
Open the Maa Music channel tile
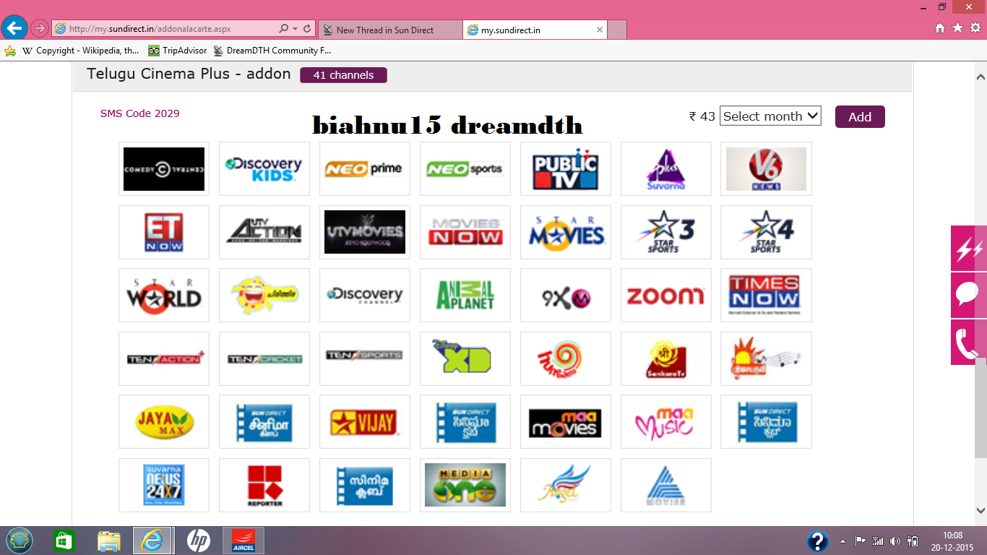tap(666, 422)
